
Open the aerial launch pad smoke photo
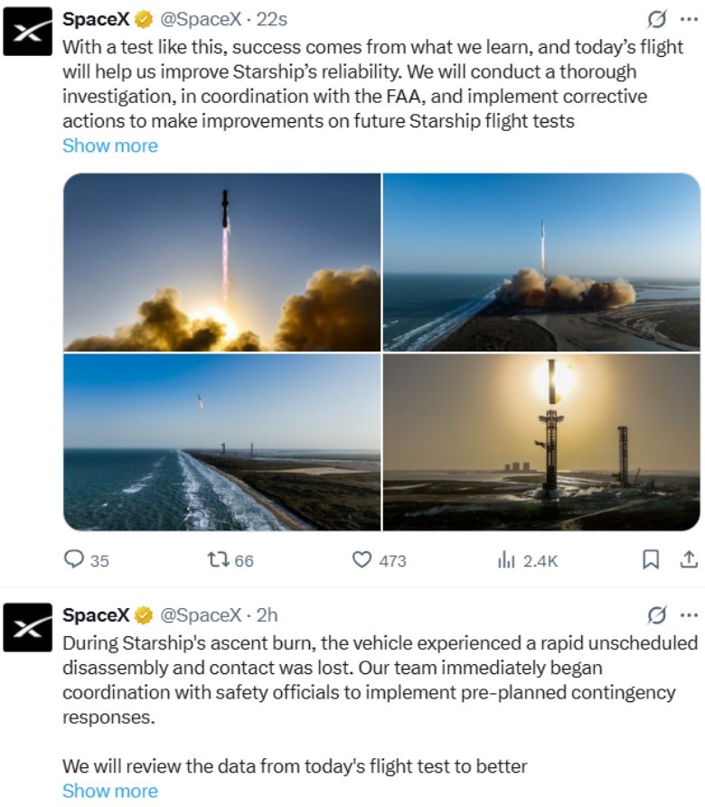541,262
